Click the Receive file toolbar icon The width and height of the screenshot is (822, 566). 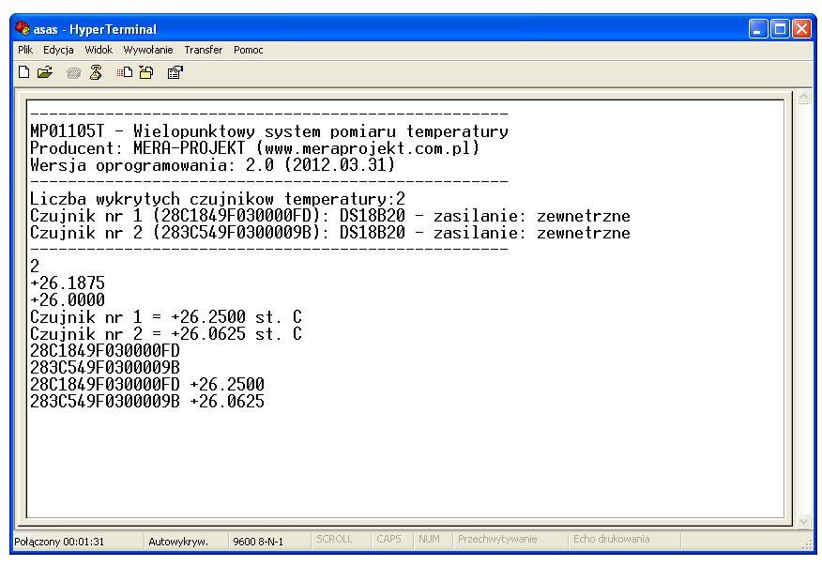point(146,72)
